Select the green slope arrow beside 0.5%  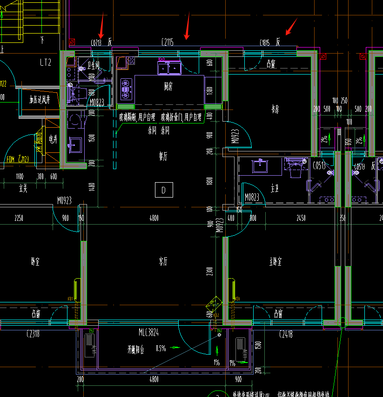(175, 348)
